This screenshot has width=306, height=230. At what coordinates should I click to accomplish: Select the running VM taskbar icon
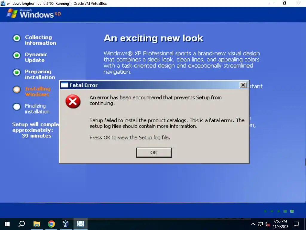point(80,224)
